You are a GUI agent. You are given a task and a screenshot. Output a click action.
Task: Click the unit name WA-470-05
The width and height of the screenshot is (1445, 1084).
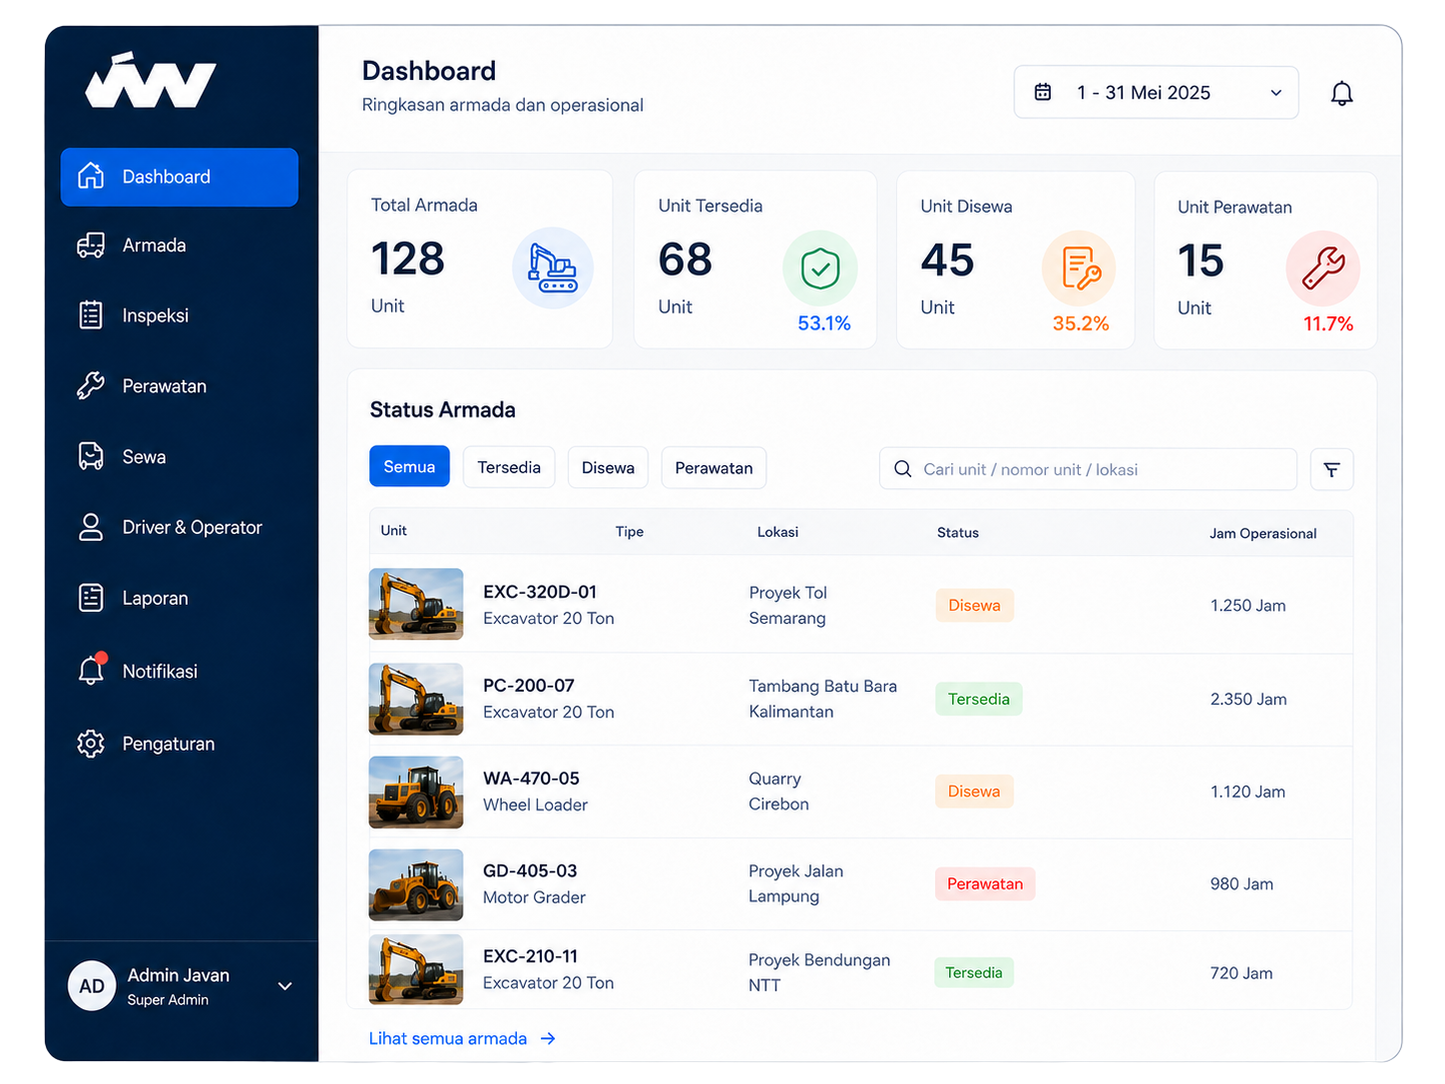pos(531,779)
